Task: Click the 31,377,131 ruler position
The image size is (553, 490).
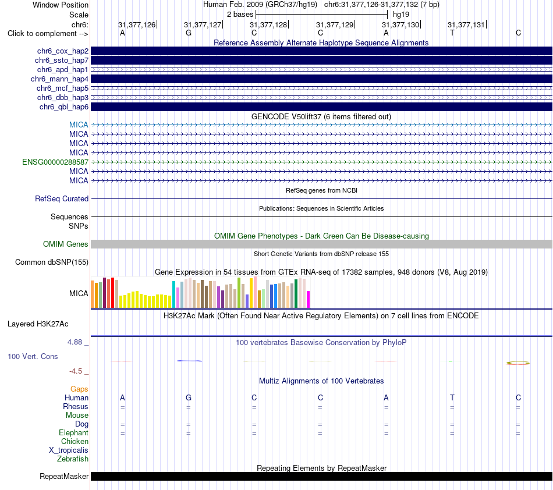Action: point(467,24)
